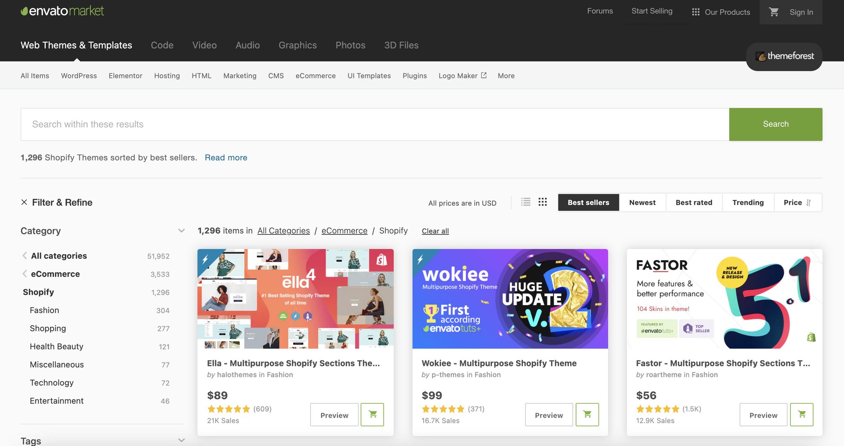Open HTML in subnav
The height and width of the screenshot is (446, 844).
[x=201, y=76]
